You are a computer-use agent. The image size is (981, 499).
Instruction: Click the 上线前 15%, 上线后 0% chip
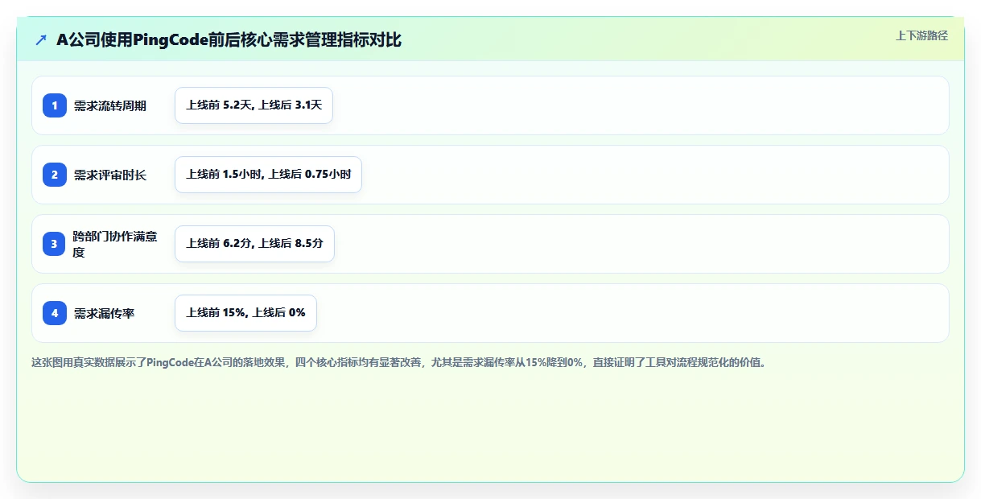coord(245,313)
